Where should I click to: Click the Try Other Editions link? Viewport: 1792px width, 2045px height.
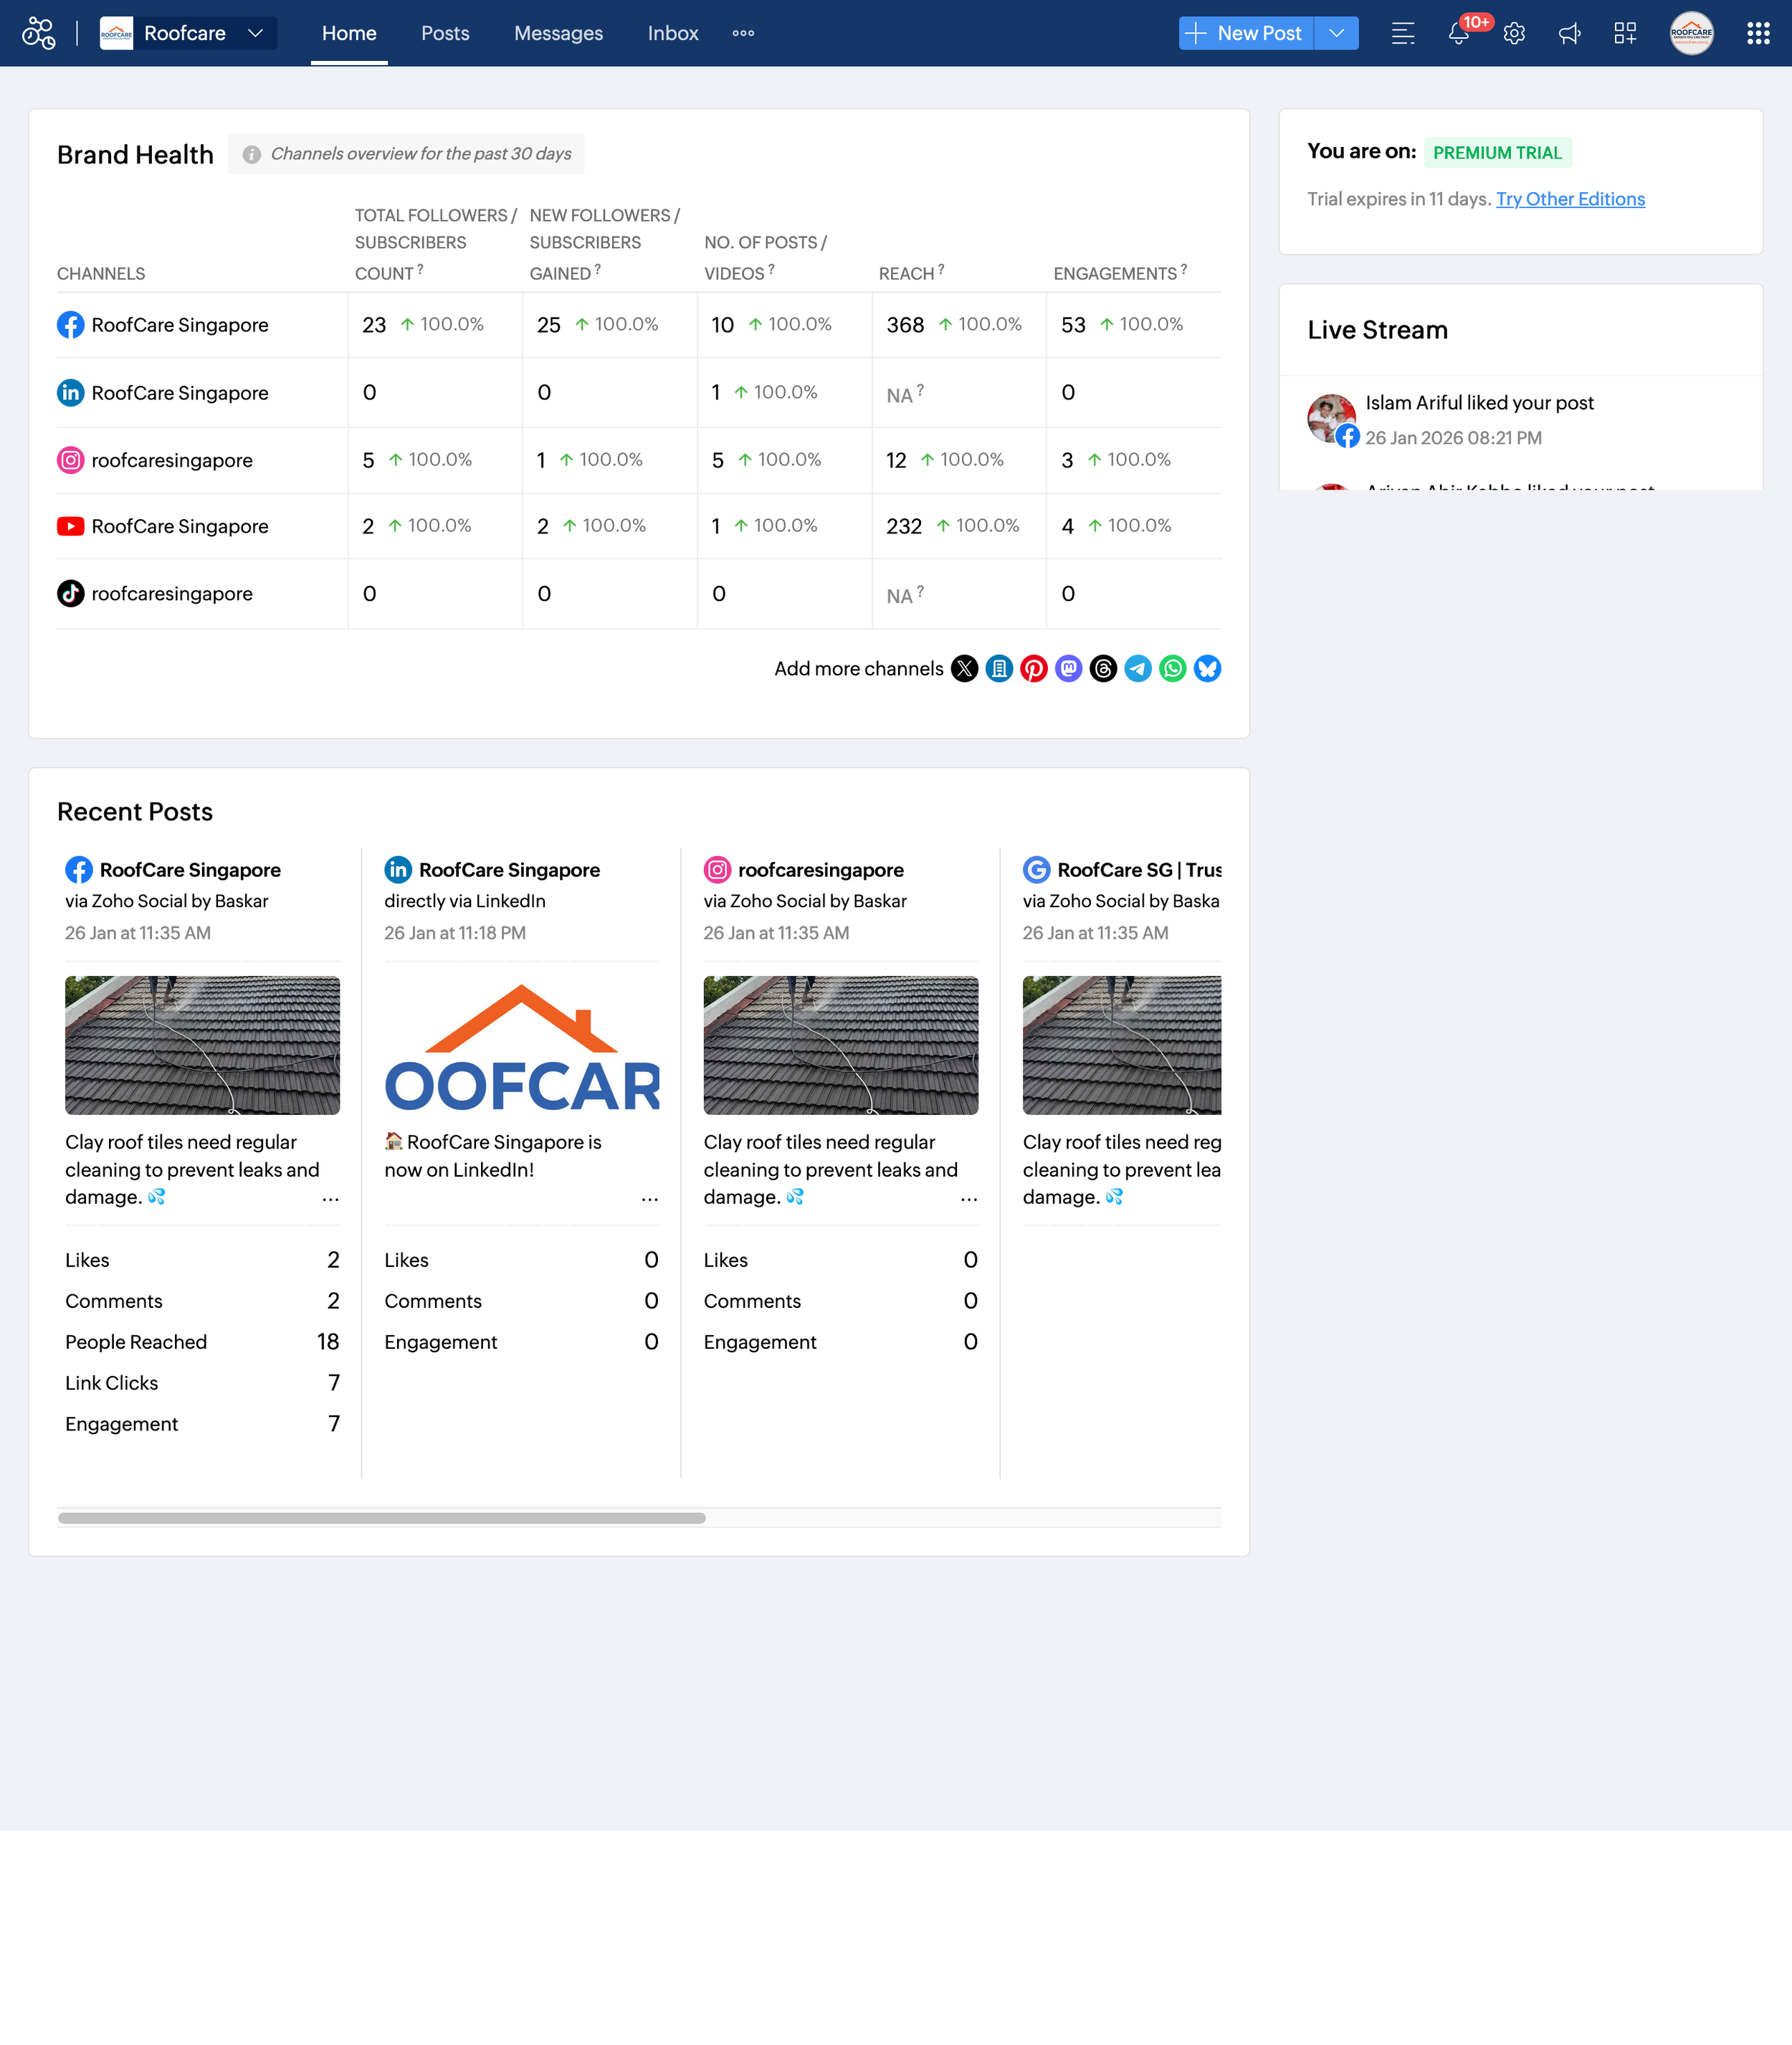pyautogui.click(x=1570, y=199)
